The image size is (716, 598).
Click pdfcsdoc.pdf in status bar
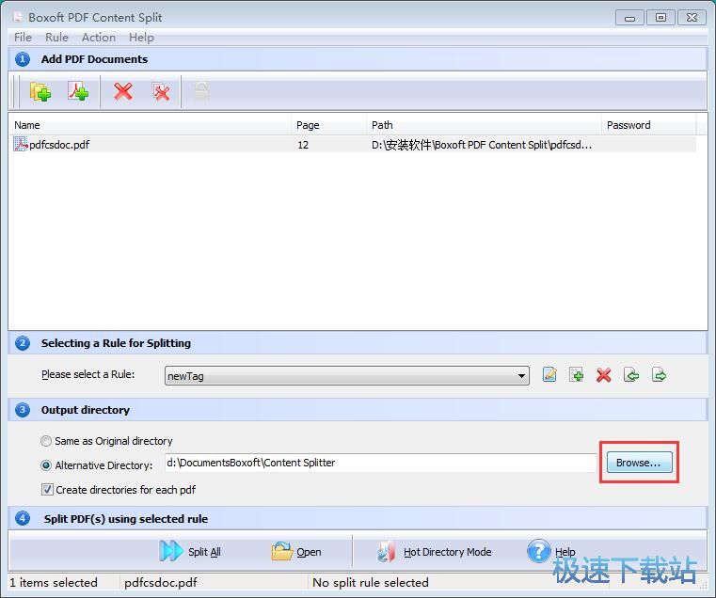point(160,582)
